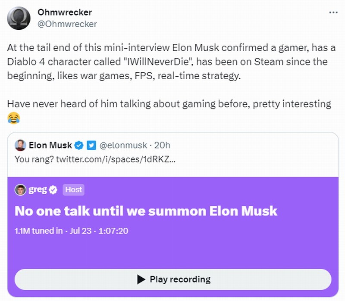Click the 20h timestamp on quoted tweet

[x=163, y=145]
